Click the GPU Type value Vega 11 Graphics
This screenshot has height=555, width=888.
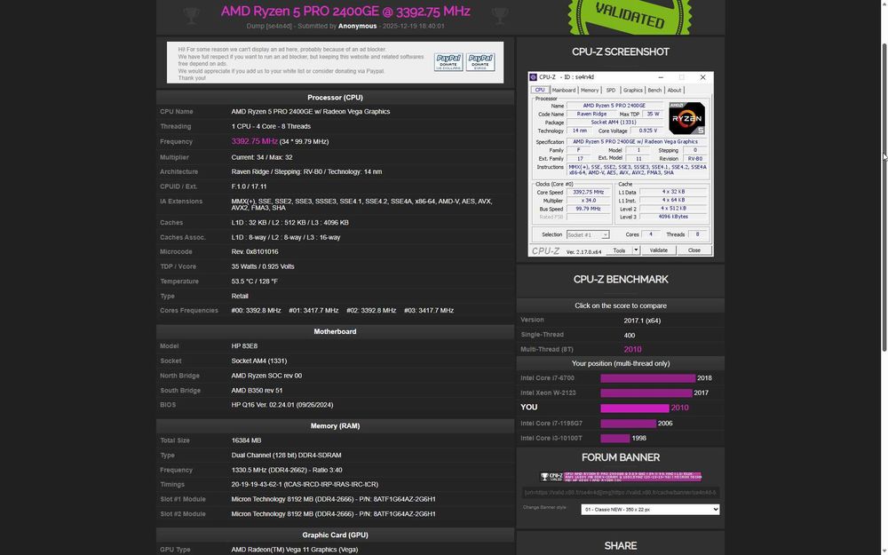click(295, 550)
